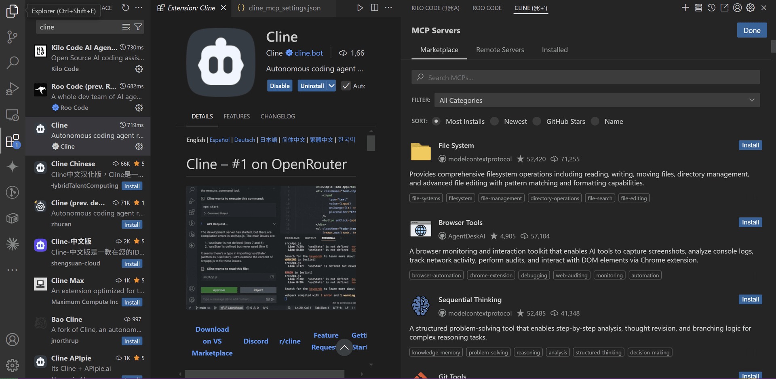Open Cline task history

click(711, 8)
